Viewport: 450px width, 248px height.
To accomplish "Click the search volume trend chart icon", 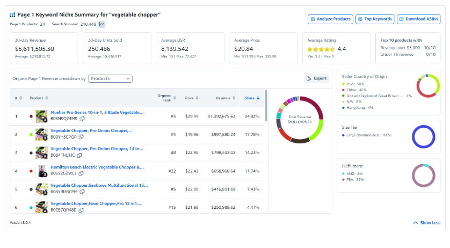I will pos(102,24).
